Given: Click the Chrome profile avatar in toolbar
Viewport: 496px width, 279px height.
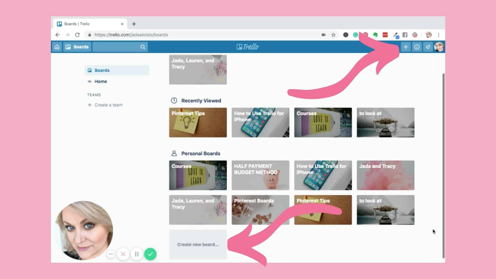Looking at the screenshot, I should tap(429, 35).
